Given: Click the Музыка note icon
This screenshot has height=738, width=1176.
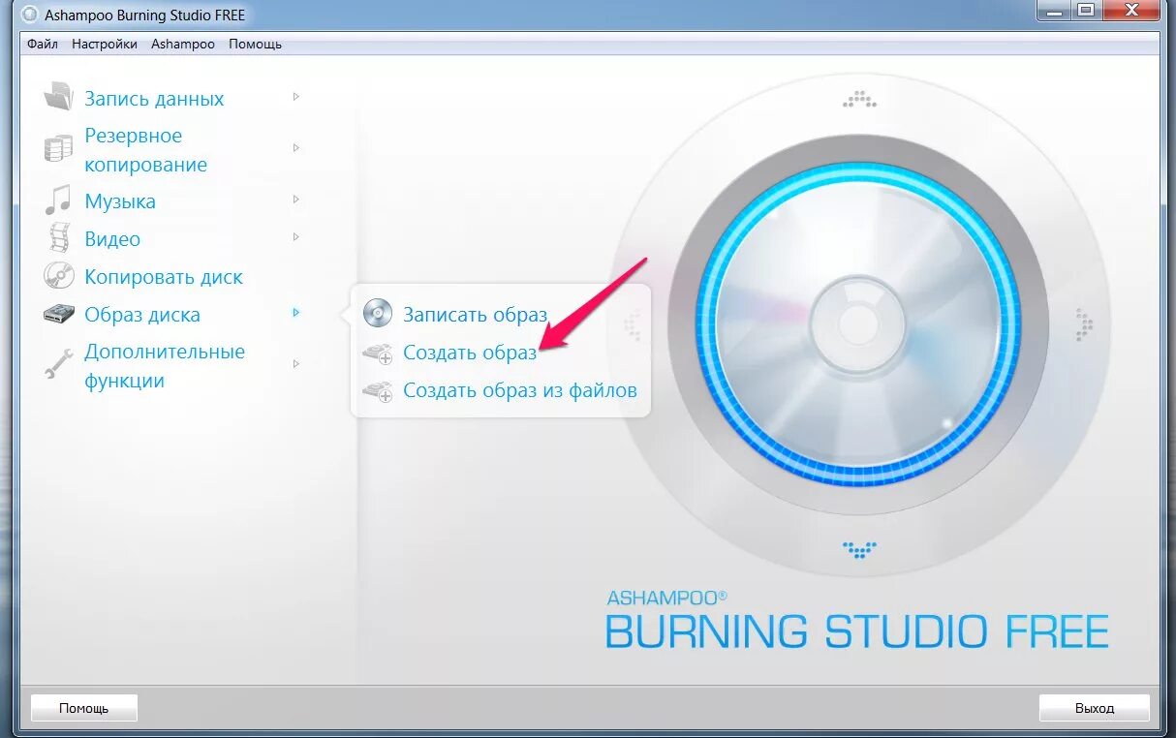Looking at the screenshot, I should point(58,200).
